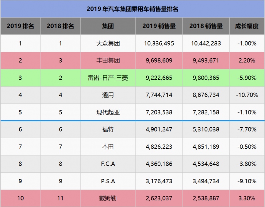Click the "2018 销售量" column header

click(x=206, y=26)
